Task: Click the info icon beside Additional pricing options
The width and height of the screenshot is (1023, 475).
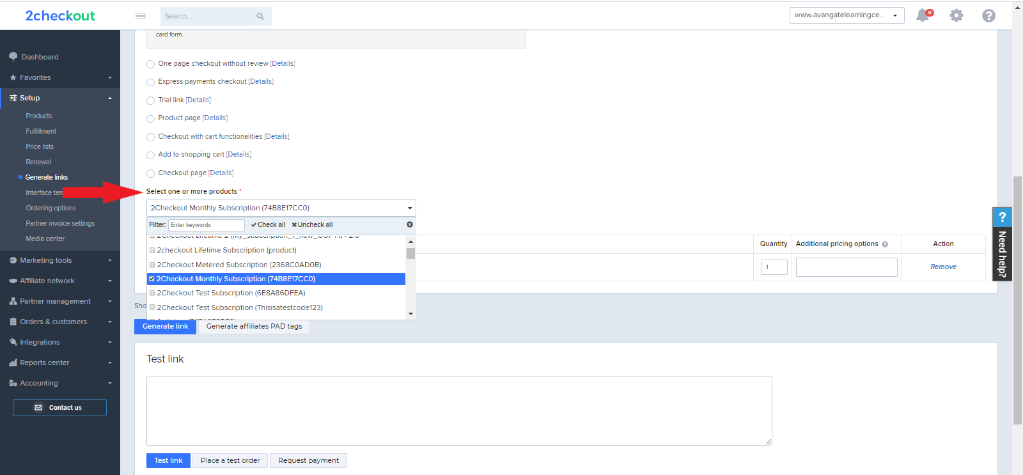Action: tap(885, 244)
